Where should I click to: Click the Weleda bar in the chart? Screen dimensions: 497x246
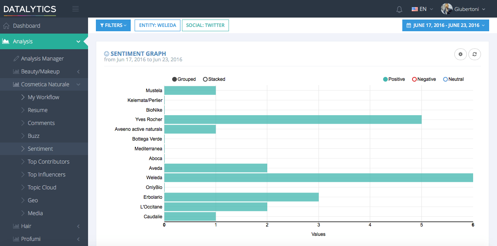319,178
